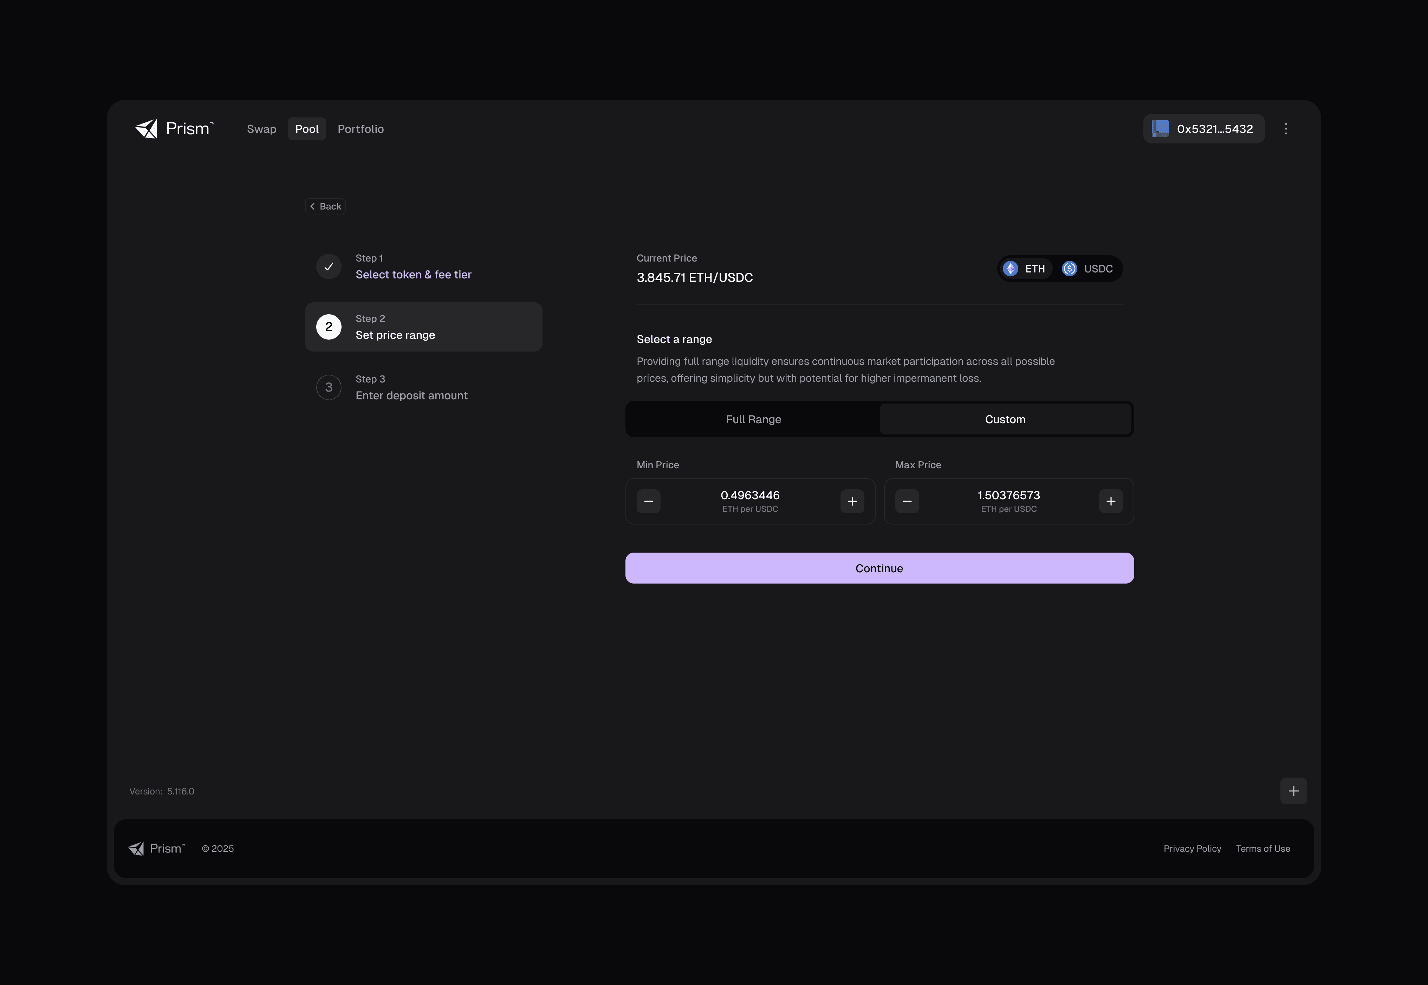Open the Portfolio tab
The height and width of the screenshot is (985, 1428).
[360, 129]
